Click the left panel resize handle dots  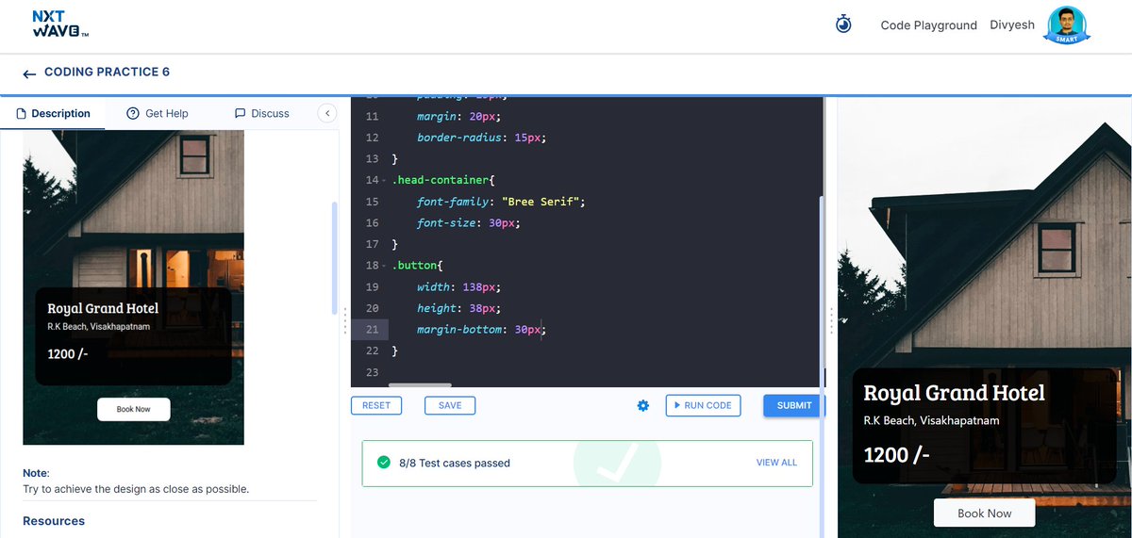pyautogui.click(x=345, y=320)
